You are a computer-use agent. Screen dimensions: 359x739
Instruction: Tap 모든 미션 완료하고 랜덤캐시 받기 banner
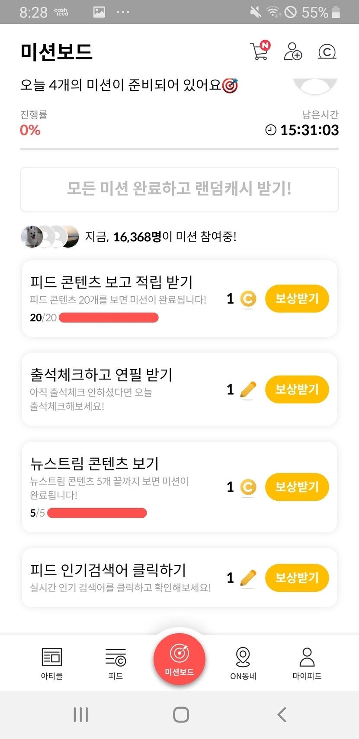pyautogui.click(x=179, y=189)
